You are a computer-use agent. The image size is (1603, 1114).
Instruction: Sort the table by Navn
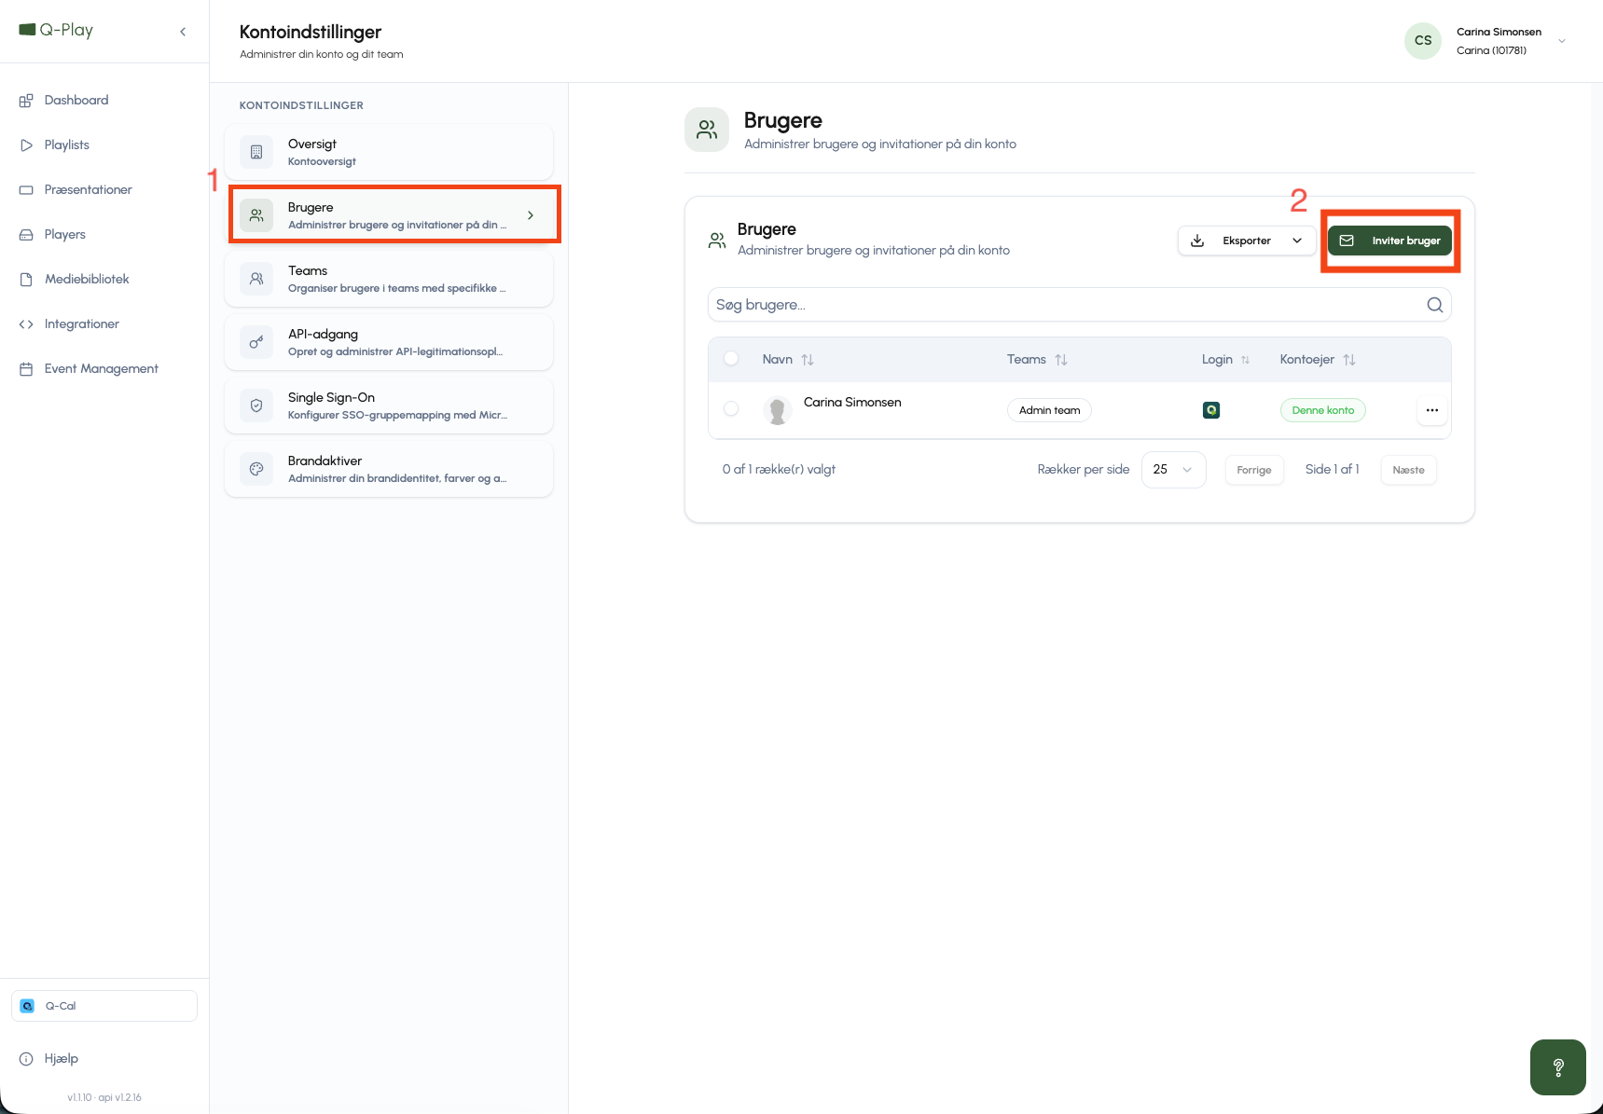pyautogui.click(x=788, y=359)
